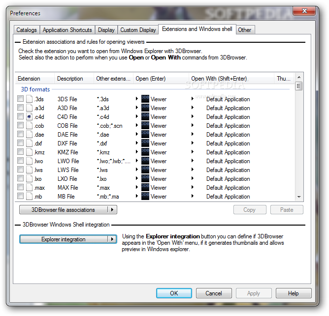Check the .3ds extension checkbox
Screen dimensions: 329x316
point(20,98)
